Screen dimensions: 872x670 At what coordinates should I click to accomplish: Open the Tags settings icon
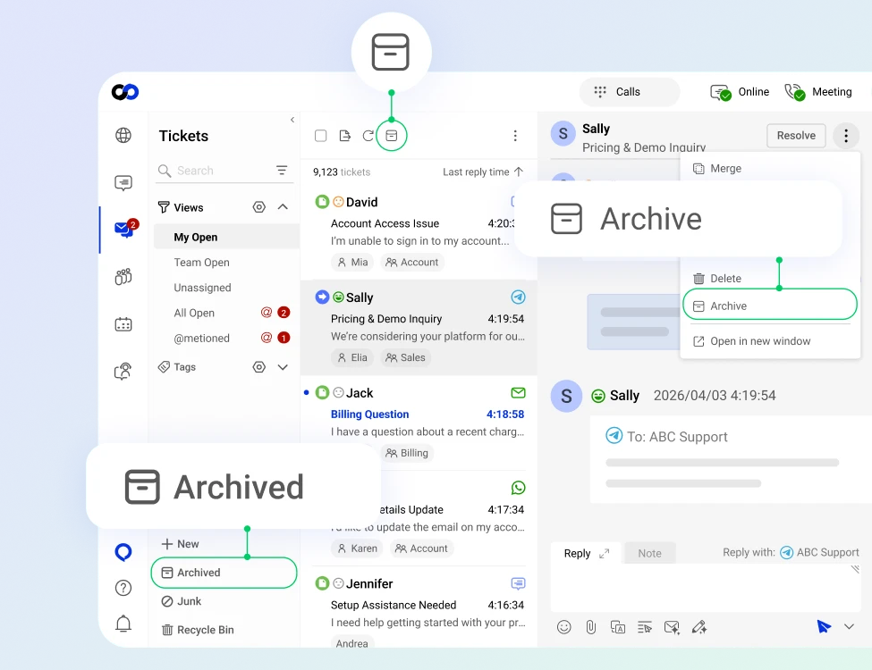tap(258, 366)
